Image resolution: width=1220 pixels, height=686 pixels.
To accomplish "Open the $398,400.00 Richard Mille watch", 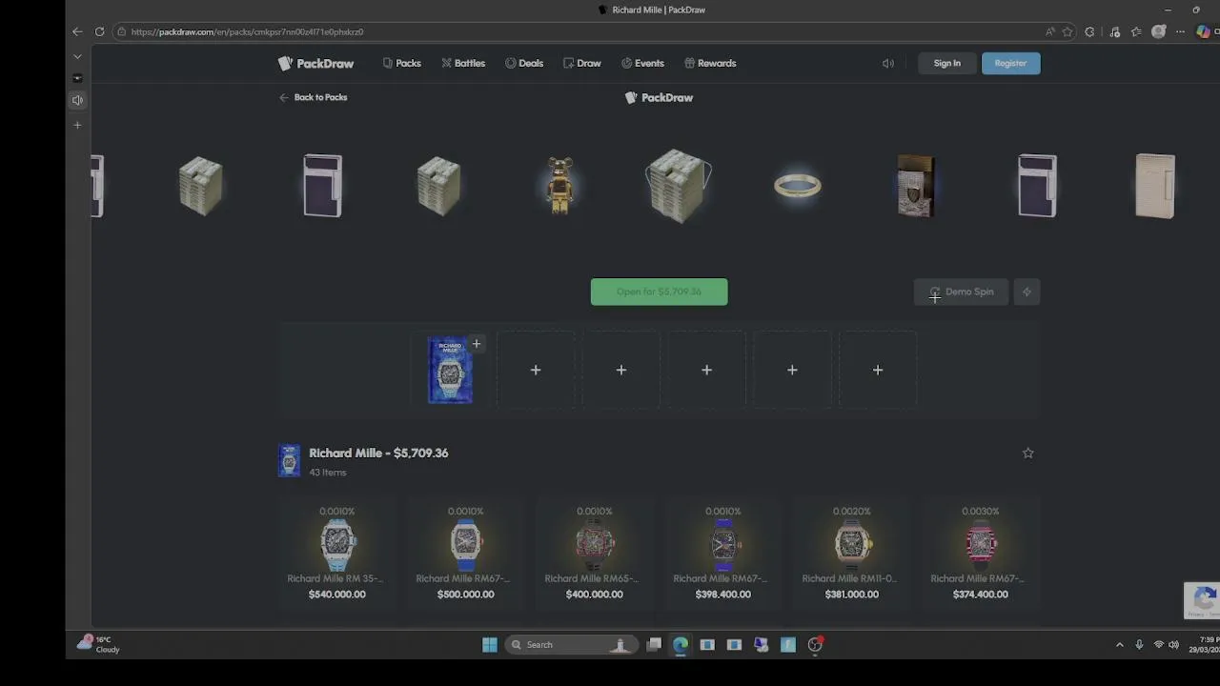I will 722,554.
